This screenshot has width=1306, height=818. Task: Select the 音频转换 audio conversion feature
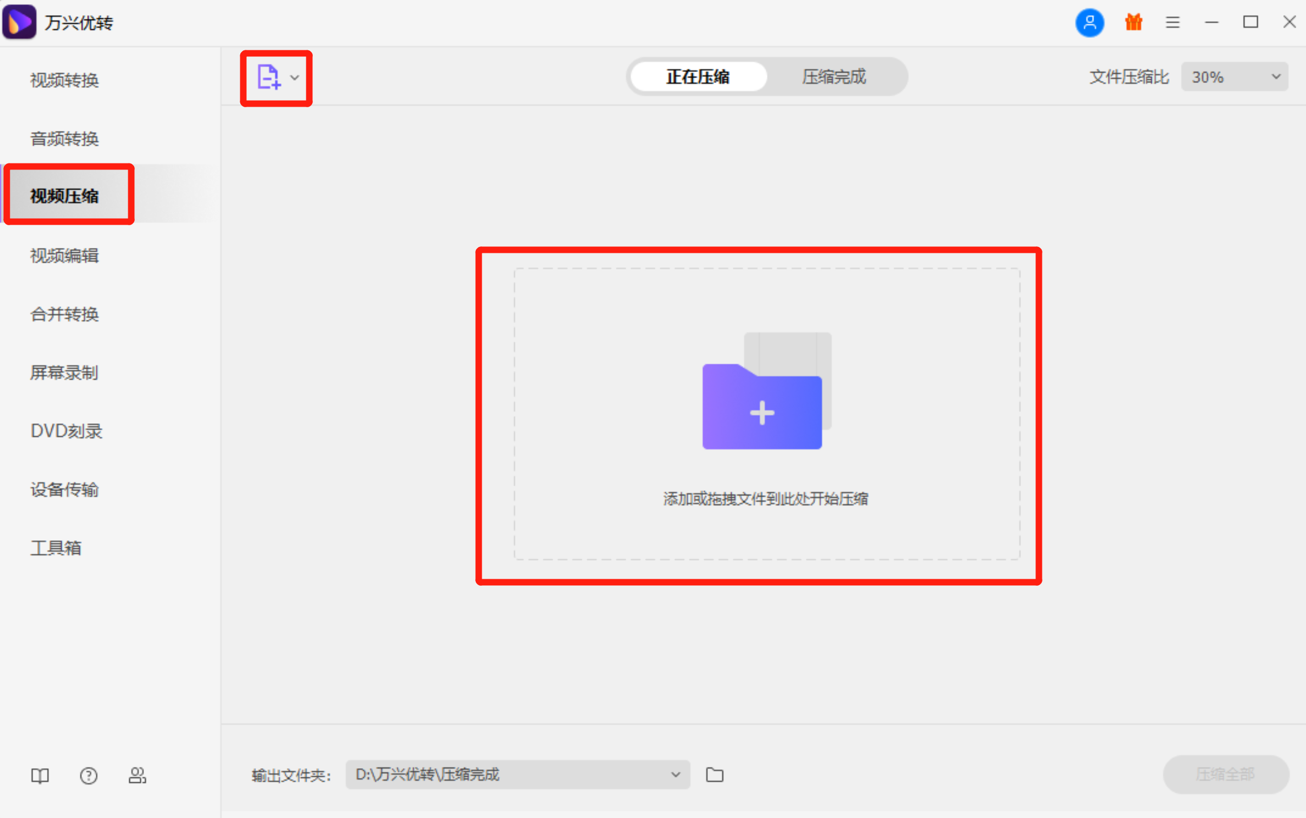(x=64, y=139)
